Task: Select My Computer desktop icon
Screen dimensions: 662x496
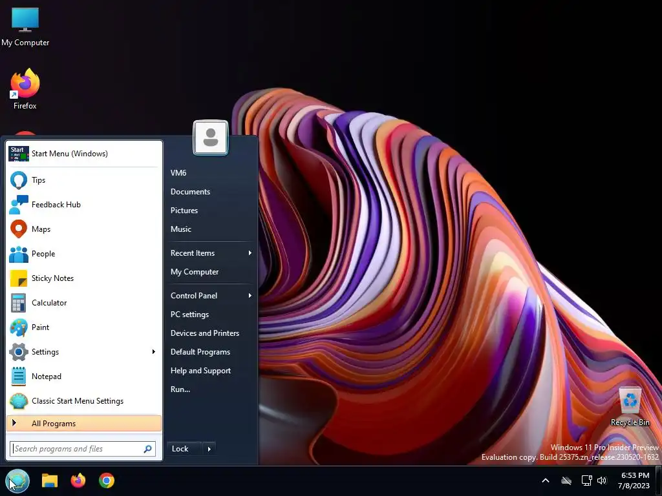Action: point(25,26)
